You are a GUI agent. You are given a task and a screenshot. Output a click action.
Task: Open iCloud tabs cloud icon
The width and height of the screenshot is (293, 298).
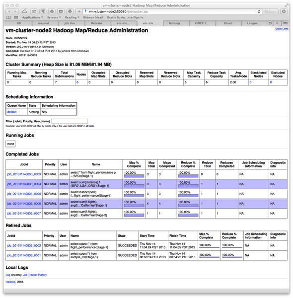24,11
